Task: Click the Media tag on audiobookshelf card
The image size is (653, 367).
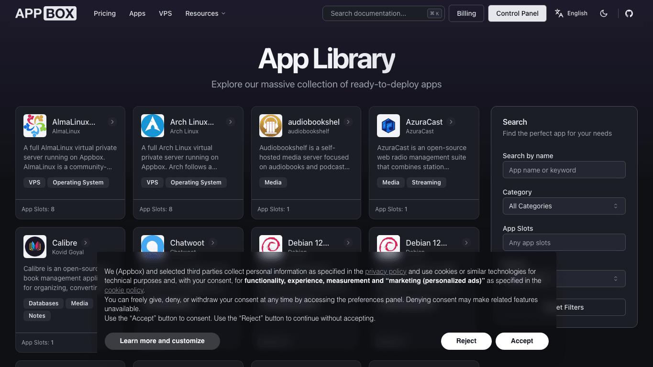Action: pyautogui.click(x=273, y=183)
